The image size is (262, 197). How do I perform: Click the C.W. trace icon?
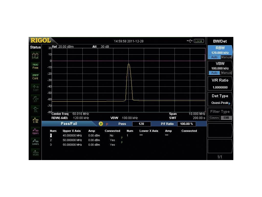[x=35, y=120]
